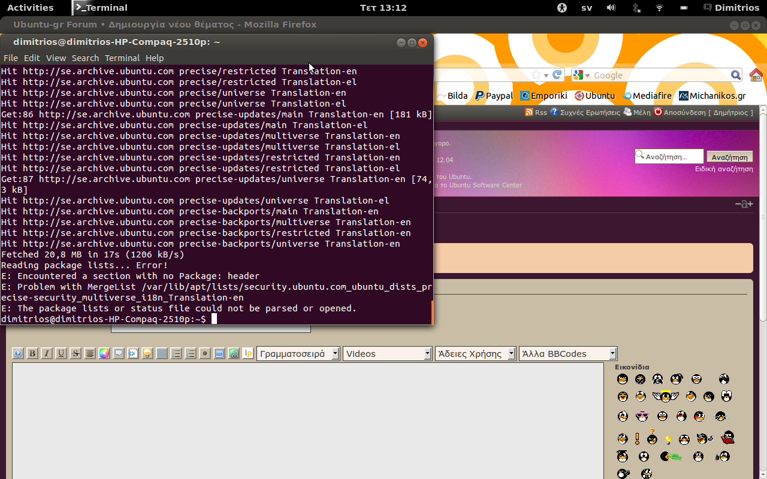Click the Firefox Home icon
The image size is (767, 479).
[756, 75]
